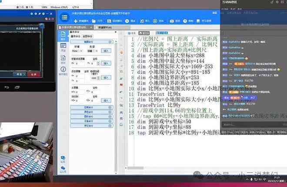The image size is (287, 187).
Task: Start debugging with the play icon
Action: [x=127, y=21]
